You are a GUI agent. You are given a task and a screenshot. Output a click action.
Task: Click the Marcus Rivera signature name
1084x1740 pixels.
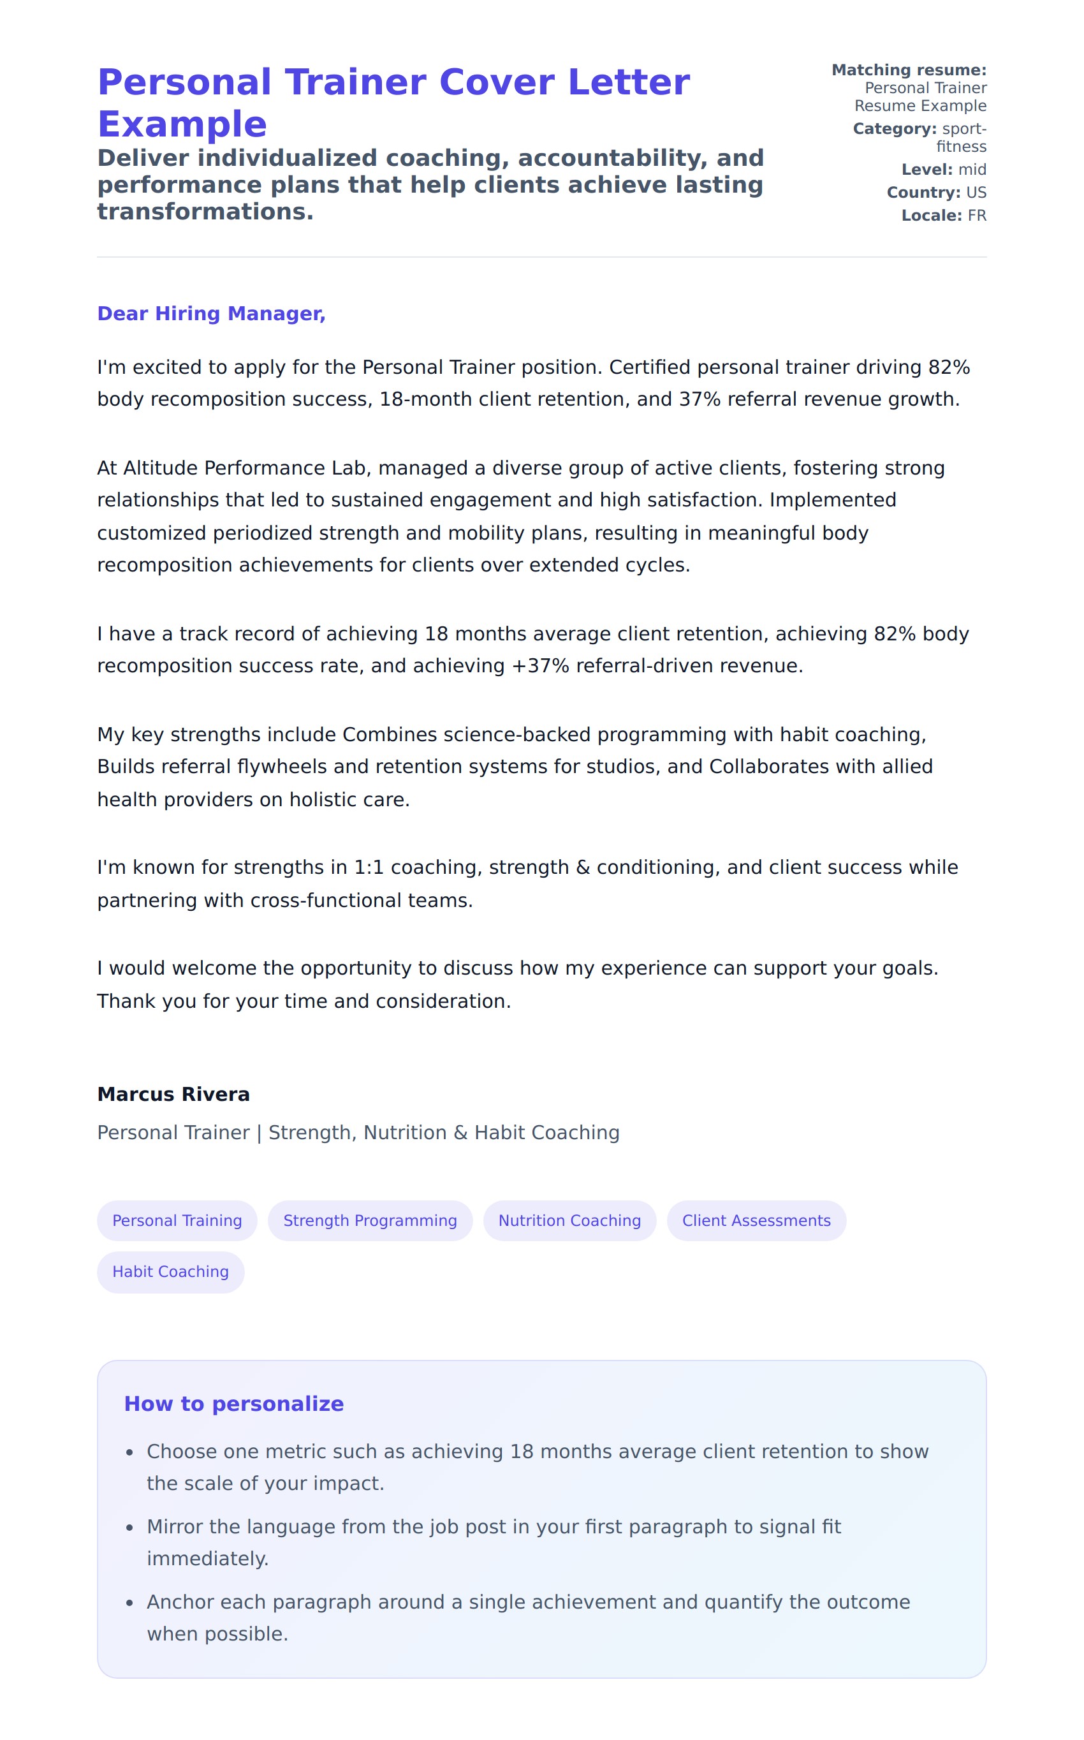pos(173,1094)
